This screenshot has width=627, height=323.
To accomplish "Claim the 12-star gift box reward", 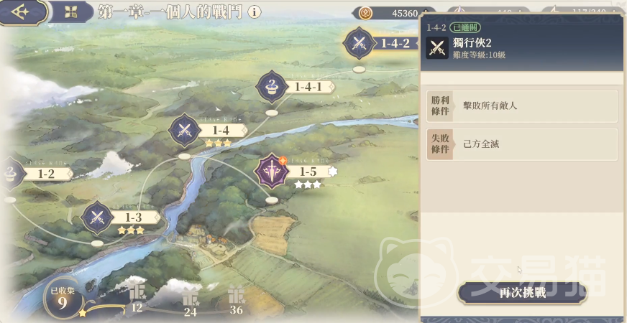I will click(x=137, y=296).
